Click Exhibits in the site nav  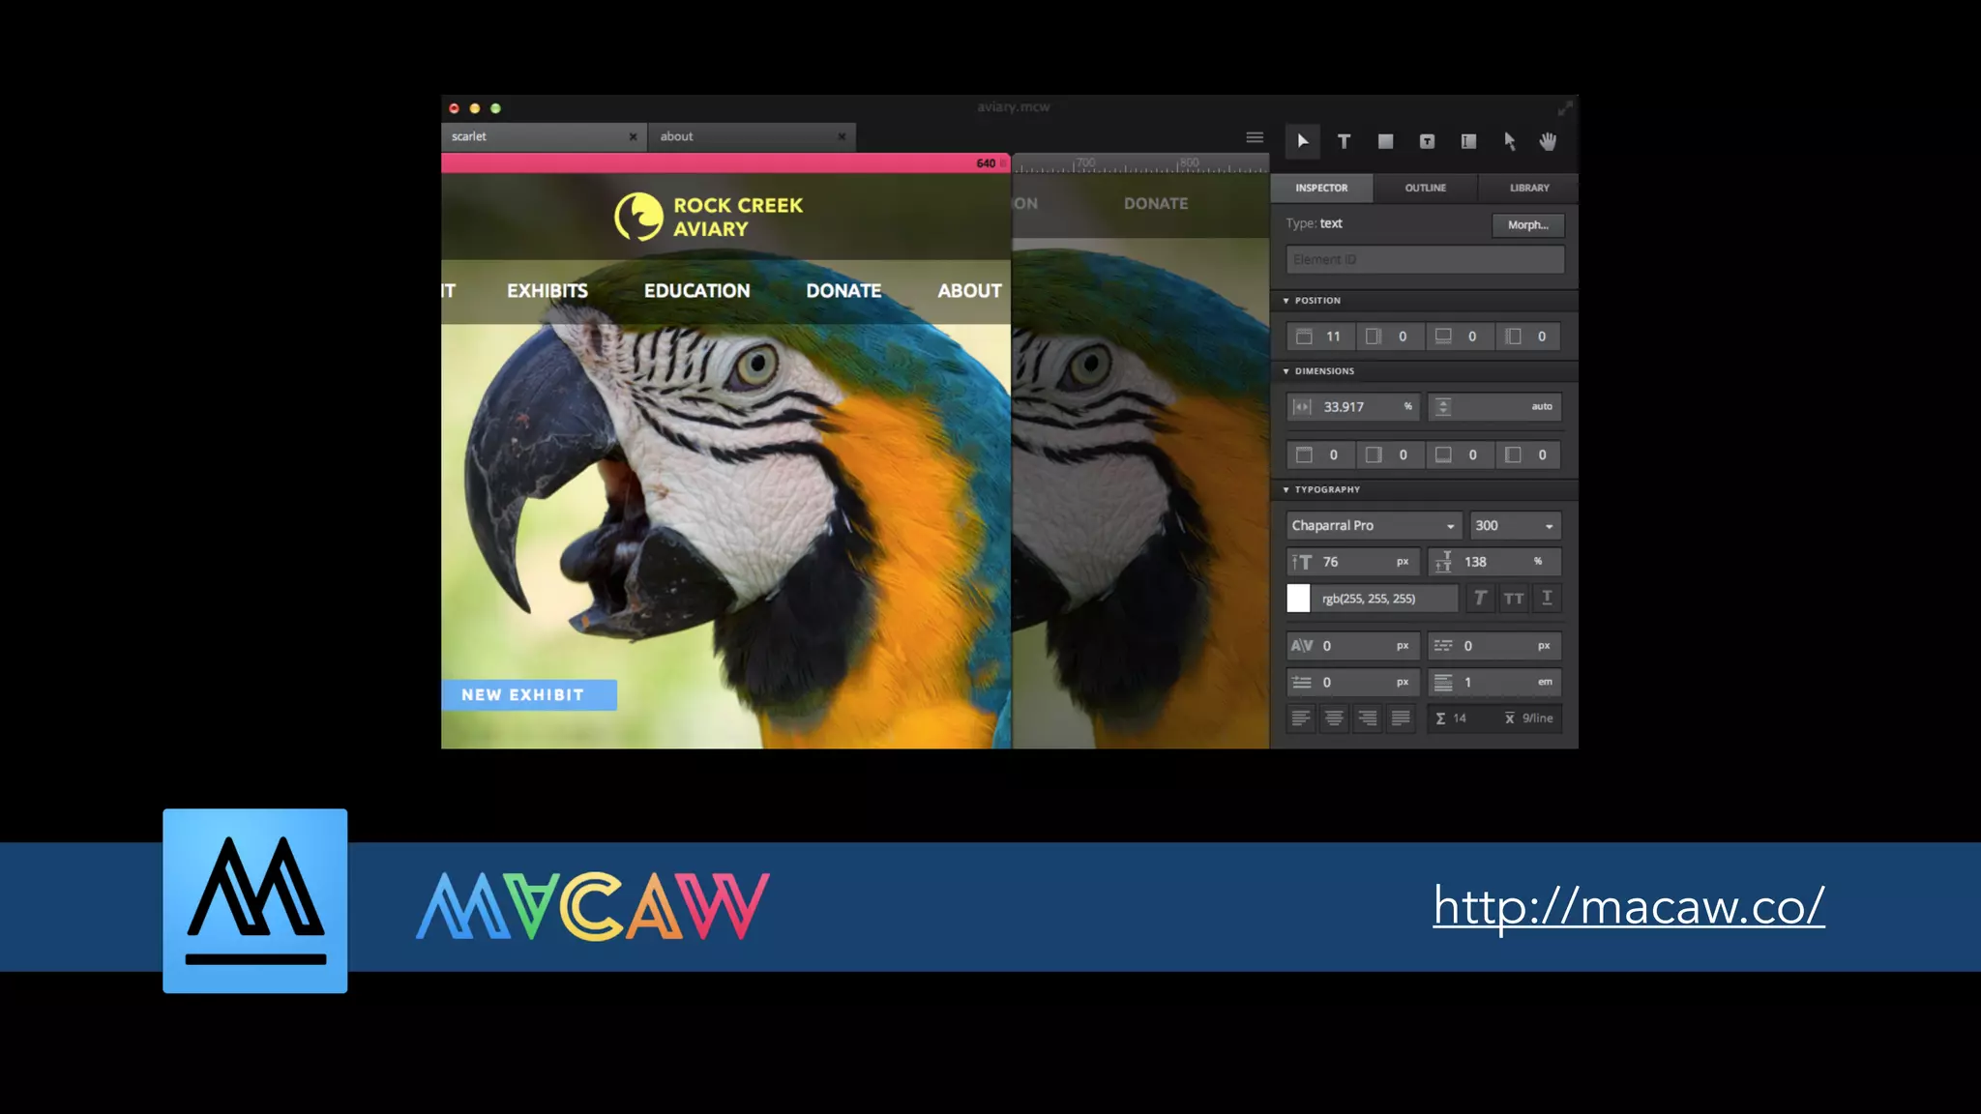point(547,291)
